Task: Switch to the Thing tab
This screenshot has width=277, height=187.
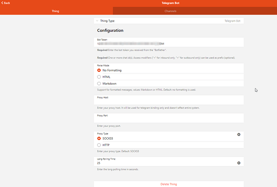Action: tap(55, 11)
